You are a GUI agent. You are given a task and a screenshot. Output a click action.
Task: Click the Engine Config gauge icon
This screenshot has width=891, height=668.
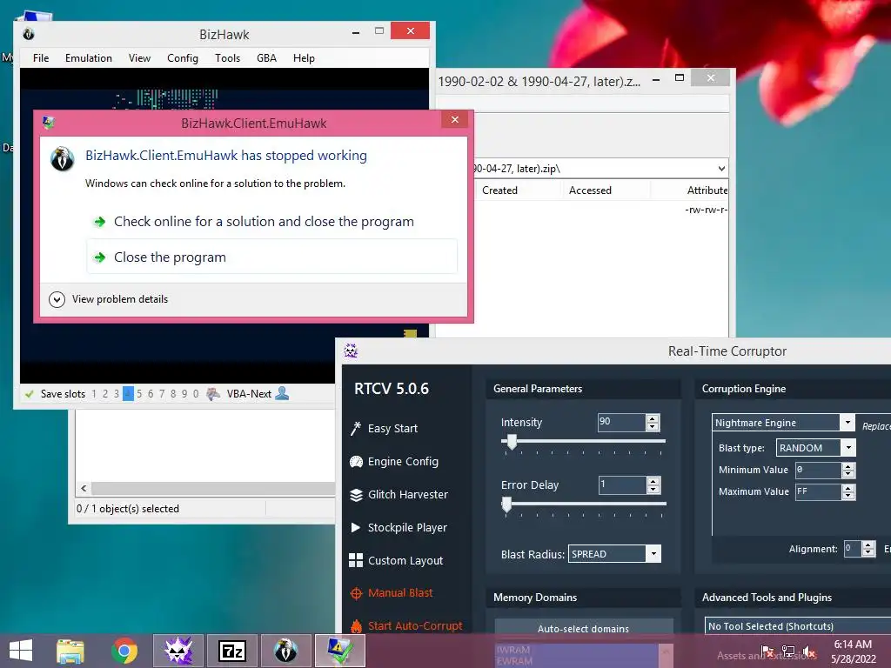coord(356,462)
